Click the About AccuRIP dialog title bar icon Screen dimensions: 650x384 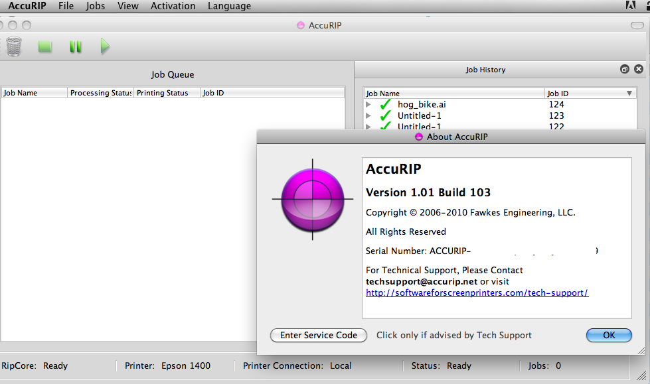click(419, 137)
